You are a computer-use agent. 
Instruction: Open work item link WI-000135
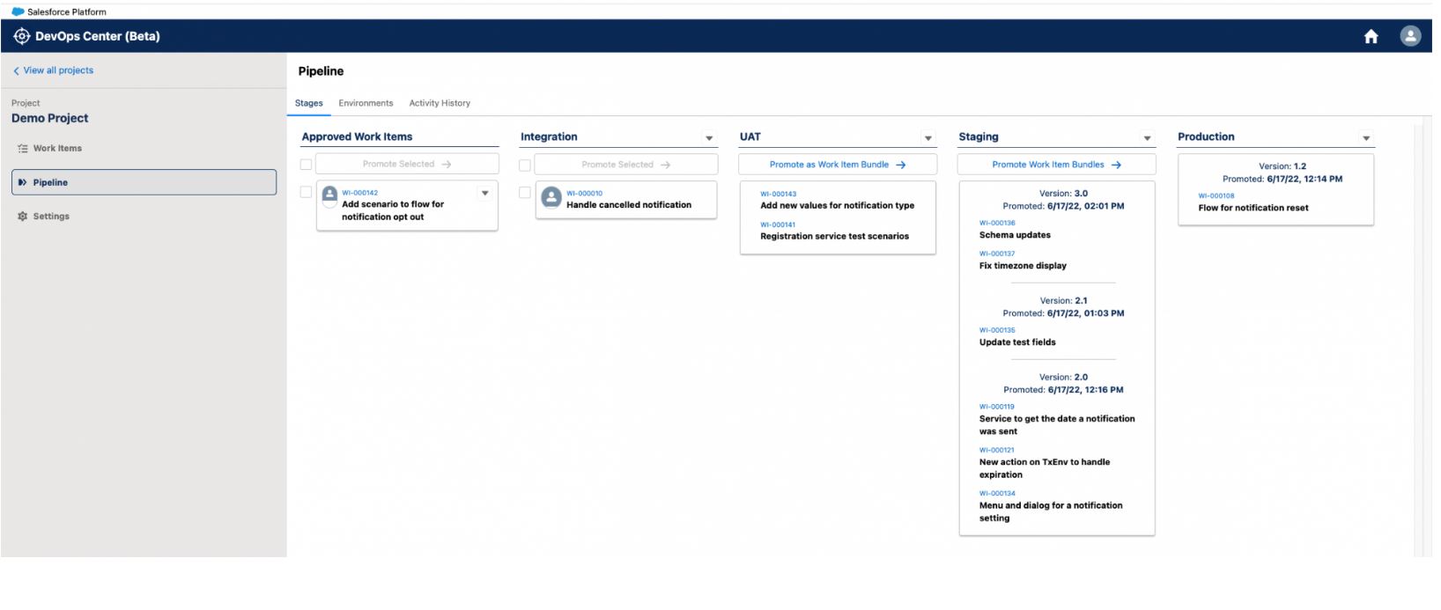[x=997, y=331]
